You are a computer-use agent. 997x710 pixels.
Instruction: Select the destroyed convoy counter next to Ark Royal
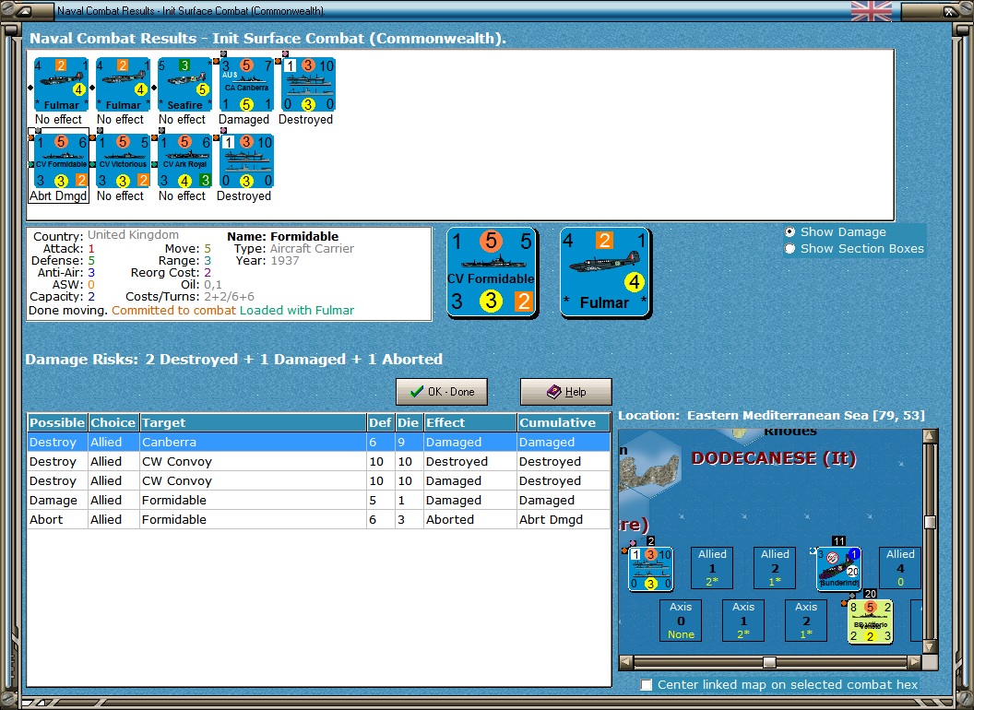pyautogui.click(x=246, y=161)
